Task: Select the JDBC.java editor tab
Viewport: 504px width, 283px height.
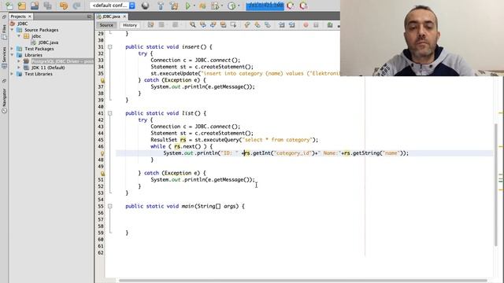Action: pos(111,17)
